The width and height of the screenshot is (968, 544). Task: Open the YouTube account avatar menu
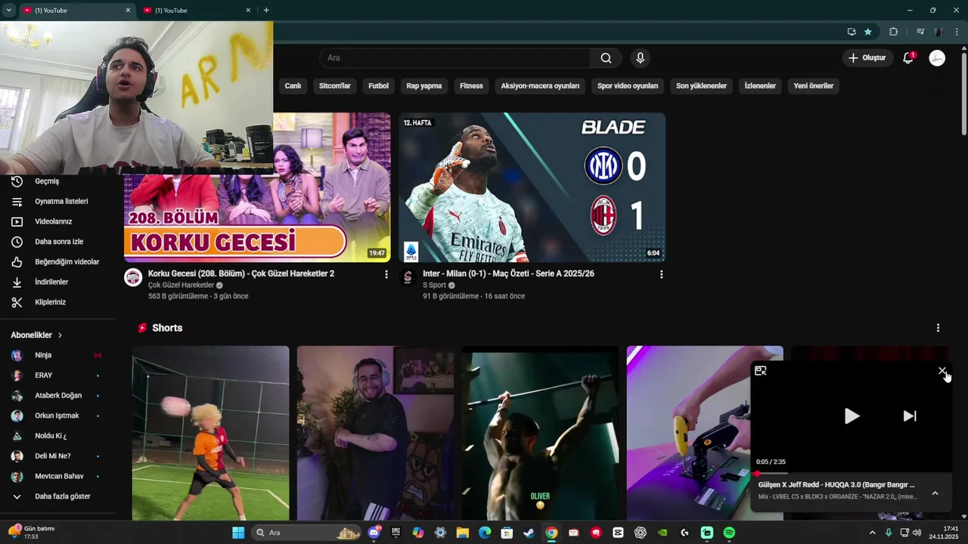coord(937,58)
